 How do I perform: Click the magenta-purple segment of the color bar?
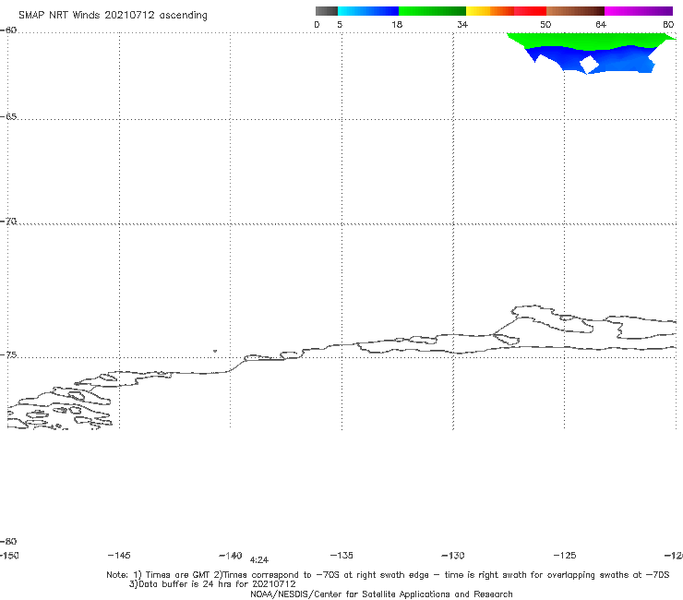pos(639,11)
